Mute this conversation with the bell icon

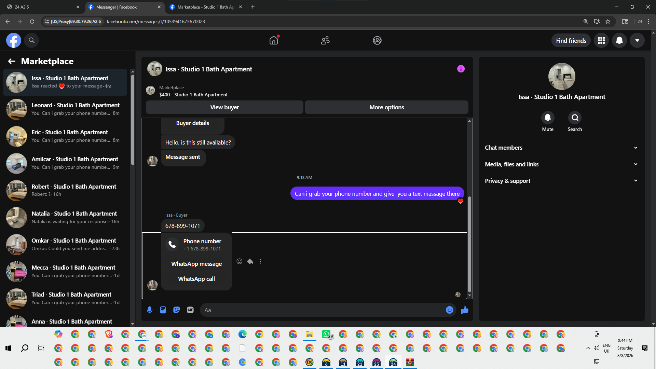[548, 118]
